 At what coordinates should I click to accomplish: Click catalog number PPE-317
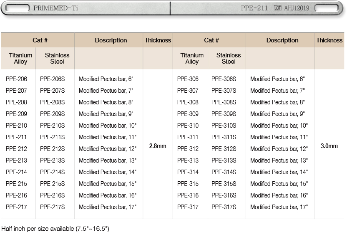[x=188, y=207]
